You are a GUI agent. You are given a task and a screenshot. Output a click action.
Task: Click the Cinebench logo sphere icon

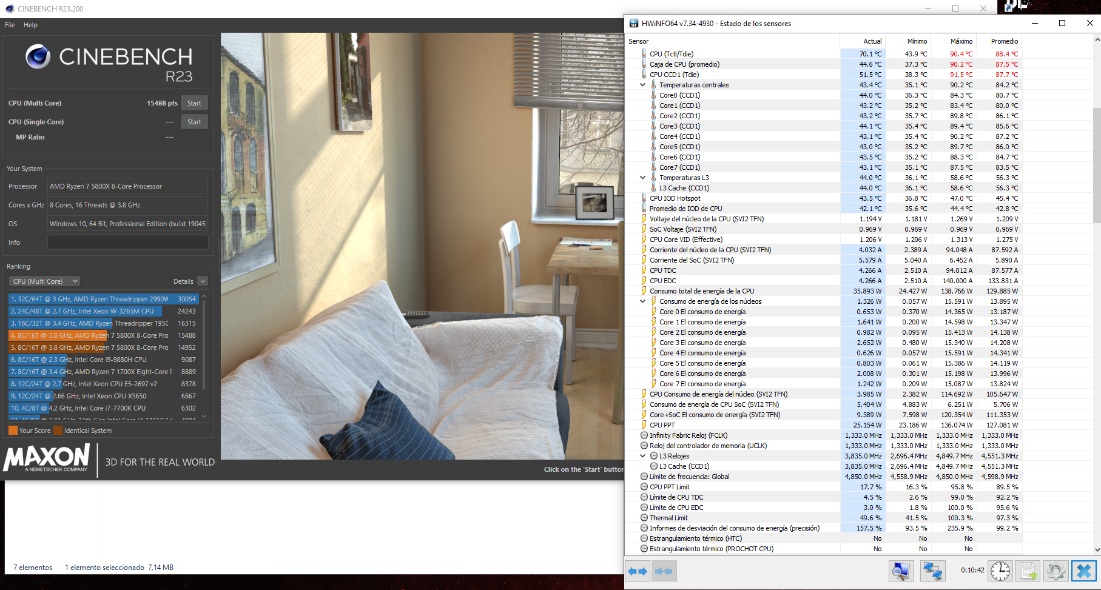pyautogui.click(x=38, y=56)
